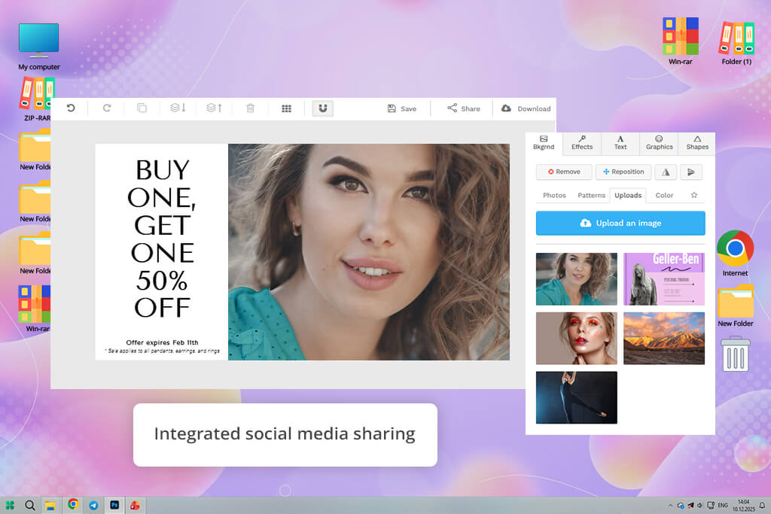Open File Explorer from the taskbar

50,506
